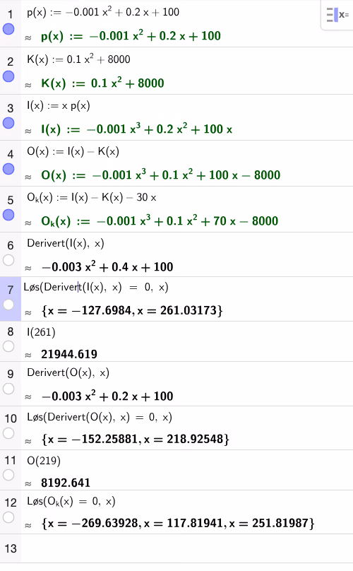Image resolution: width=353 pixels, height=571 pixels.
Task: Edit input p(x) := −0.001 x² + 0.2 x + 100
Action: pyautogui.click(x=103, y=12)
